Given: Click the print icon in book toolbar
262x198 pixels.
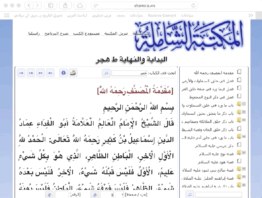Looking at the screenshot, I should click(73, 73).
